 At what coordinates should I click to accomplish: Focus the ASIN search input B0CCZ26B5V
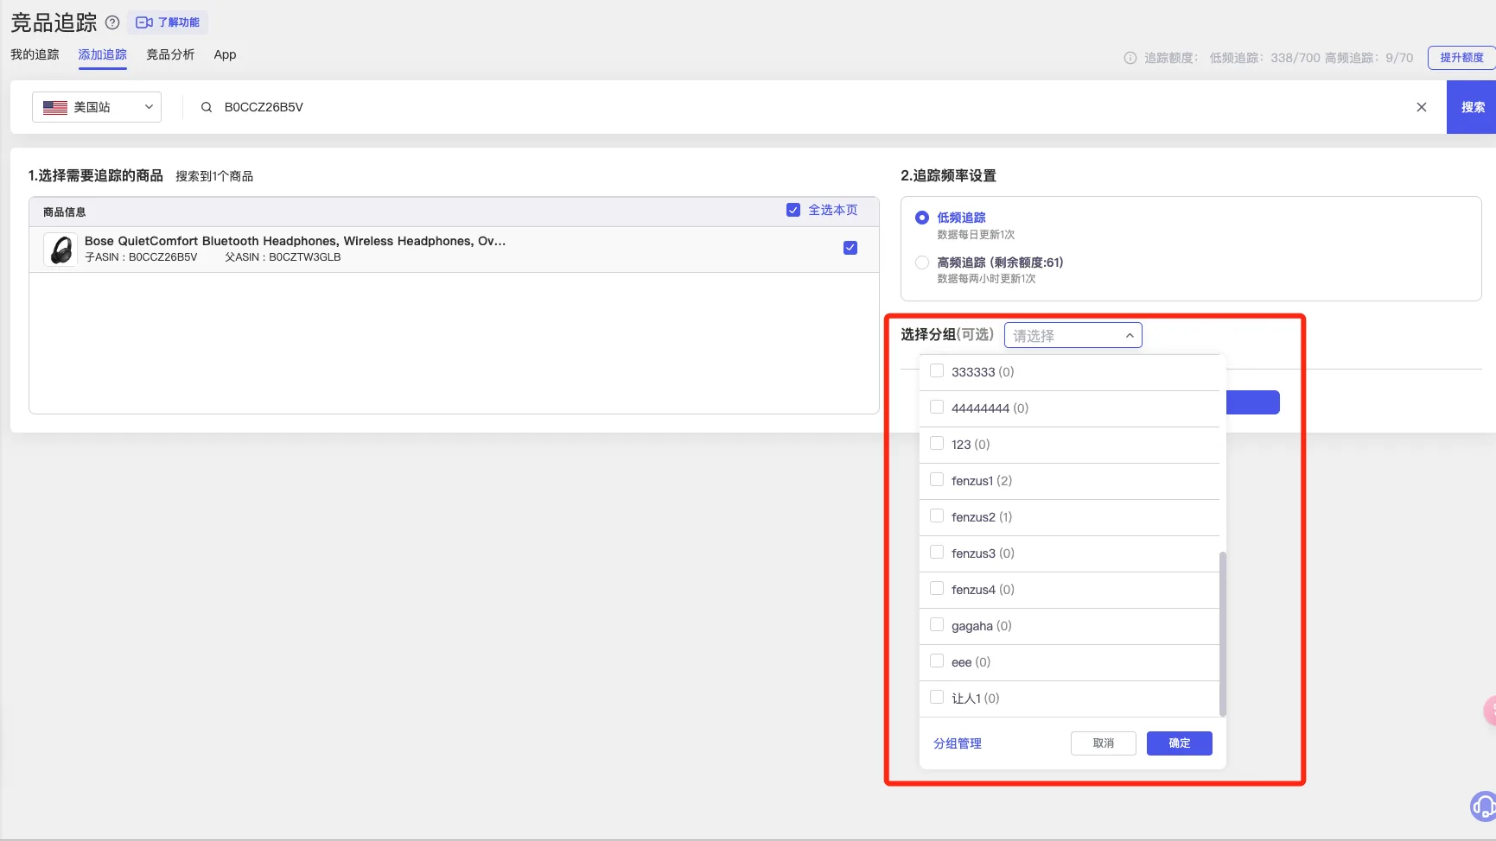(x=812, y=107)
